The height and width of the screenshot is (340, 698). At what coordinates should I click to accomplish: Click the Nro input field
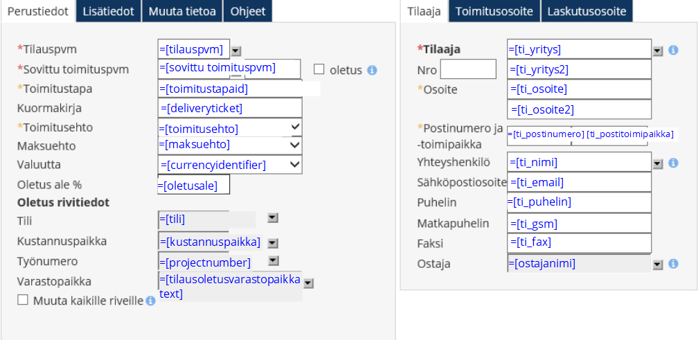click(x=468, y=69)
